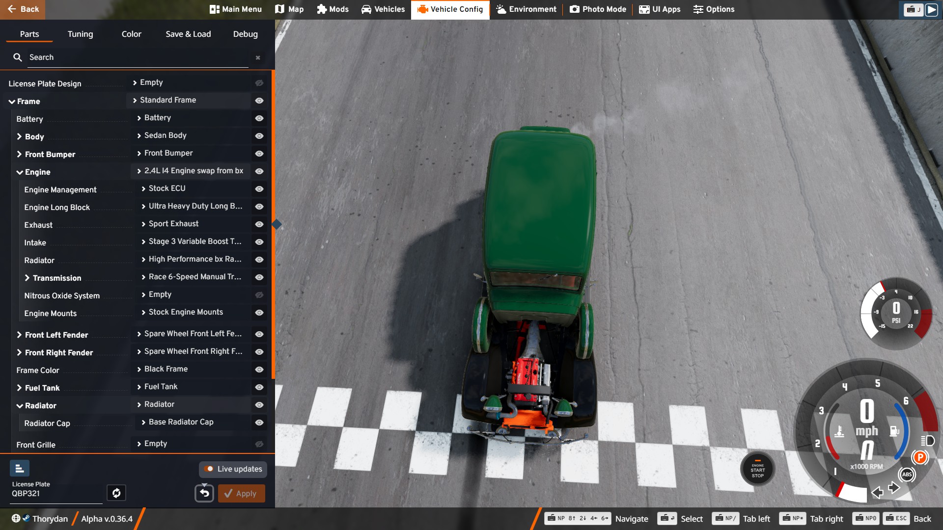Collapse the Engine tree node
This screenshot has width=943, height=530.
20,172
